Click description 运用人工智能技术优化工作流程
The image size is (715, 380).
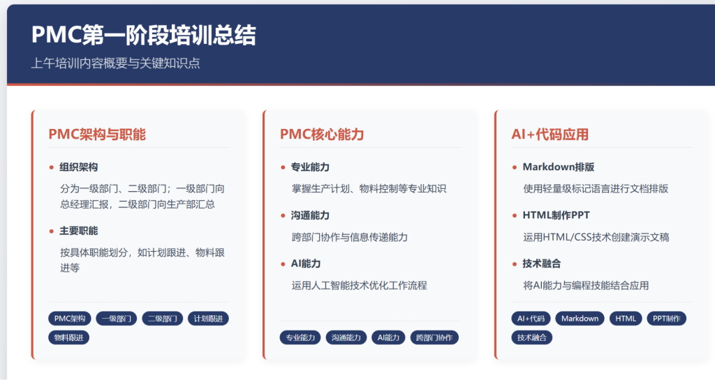coord(360,285)
